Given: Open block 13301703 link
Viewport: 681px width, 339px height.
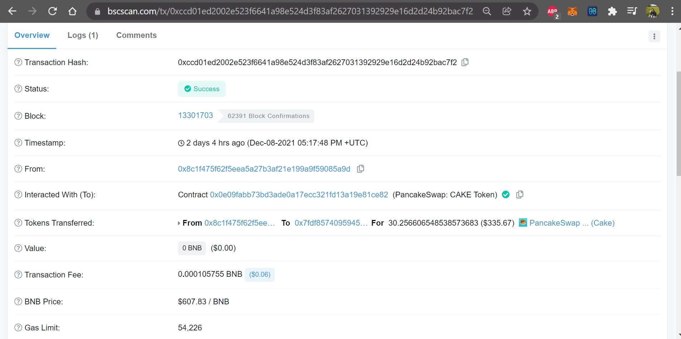Looking at the screenshot, I should tap(195, 116).
